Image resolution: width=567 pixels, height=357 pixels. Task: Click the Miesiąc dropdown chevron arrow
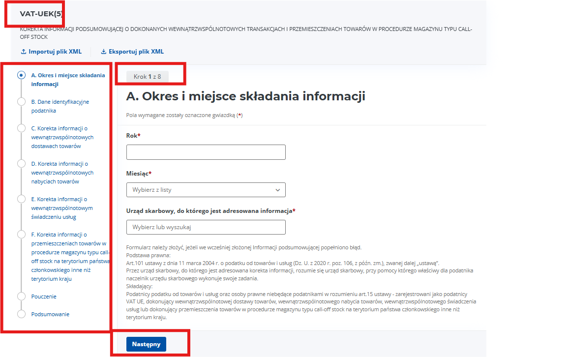coord(277,190)
